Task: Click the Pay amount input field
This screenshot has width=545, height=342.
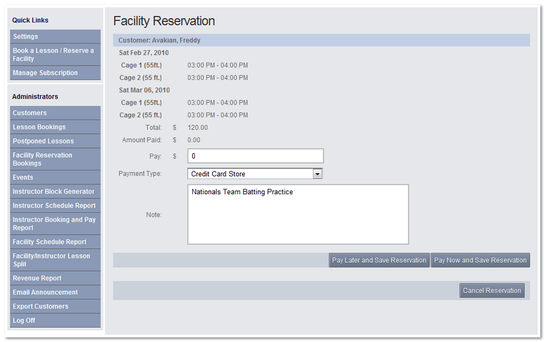Action: [255, 156]
